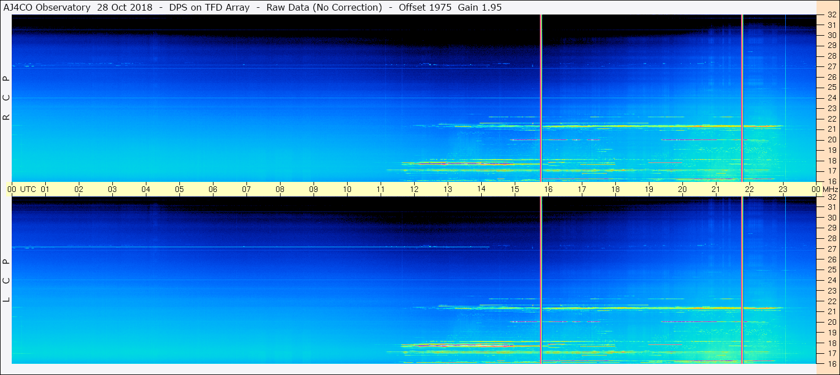Click the thin pale vertical line after 23 UTC in the RCP spectrogram
The height and width of the screenshot is (375, 840).
click(x=785, y=98)
